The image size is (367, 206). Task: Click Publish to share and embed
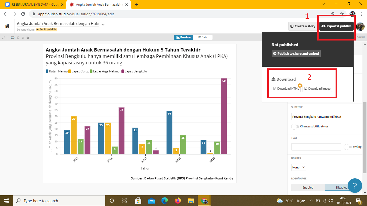pos(296,53)
